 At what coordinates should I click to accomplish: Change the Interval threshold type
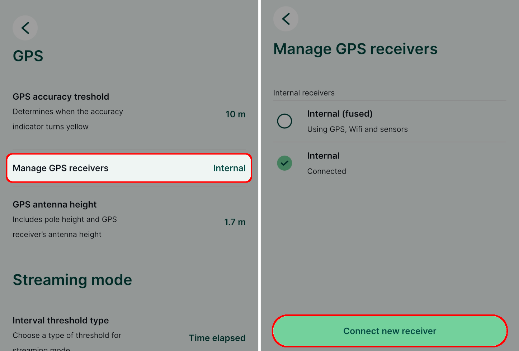[61, 320]
